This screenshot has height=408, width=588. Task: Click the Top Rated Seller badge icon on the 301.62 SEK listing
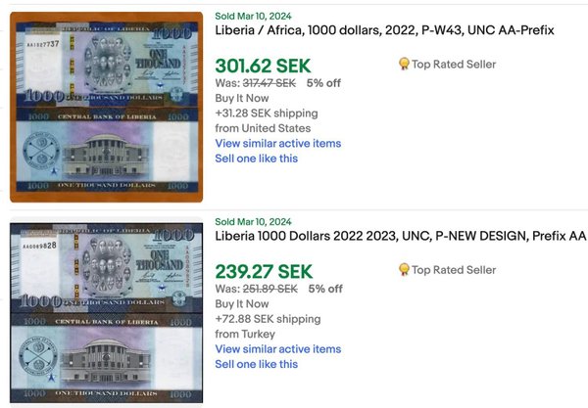(404, 65)
